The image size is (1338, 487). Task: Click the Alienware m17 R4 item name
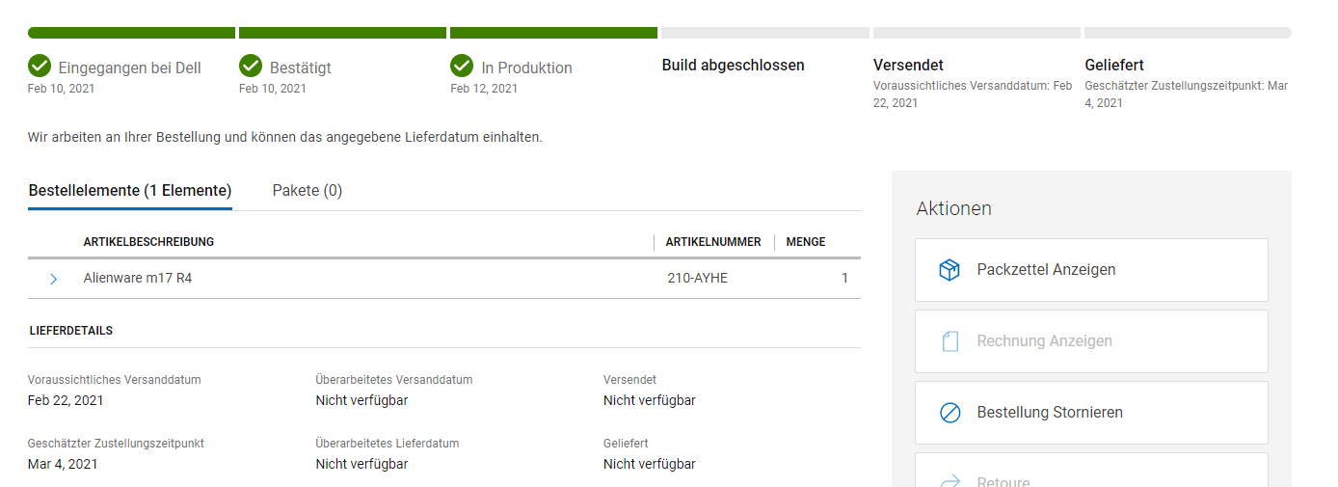tap(138, 279)
